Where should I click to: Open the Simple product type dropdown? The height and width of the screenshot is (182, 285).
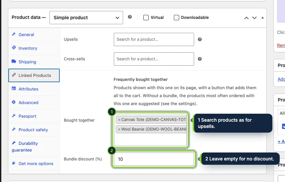coord(86,18)
